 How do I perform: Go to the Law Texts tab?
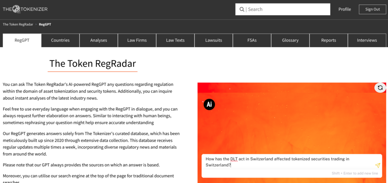[175, 40]
